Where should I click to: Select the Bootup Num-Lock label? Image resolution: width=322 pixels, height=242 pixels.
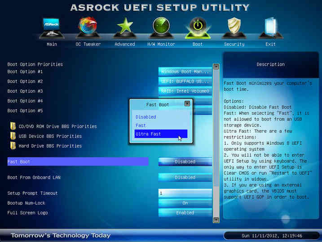[26, 203]
